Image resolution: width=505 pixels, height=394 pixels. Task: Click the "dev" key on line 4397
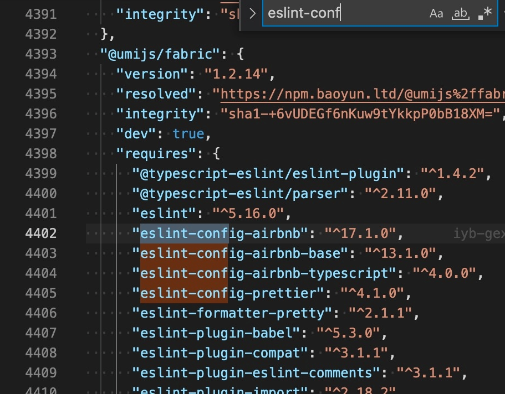[136, 133]
